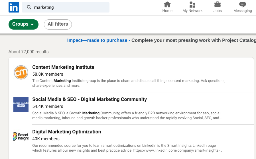
Task: Open the Content Marketing Institute group title
Action: click(x=63, y=67)
